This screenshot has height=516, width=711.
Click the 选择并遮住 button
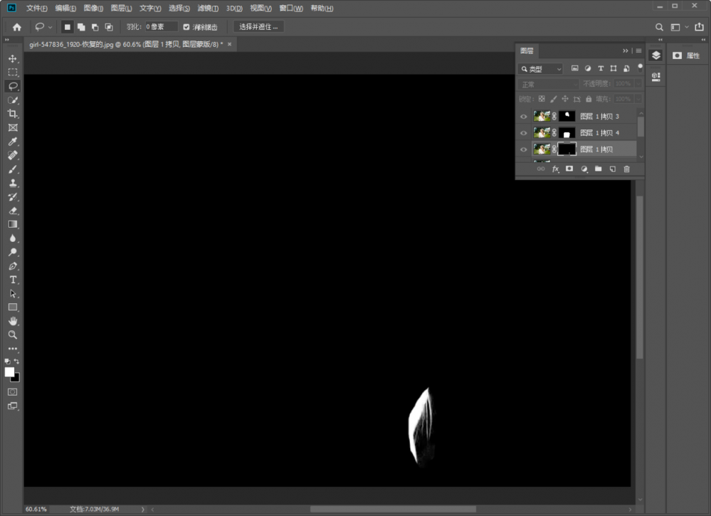point(258,27)
